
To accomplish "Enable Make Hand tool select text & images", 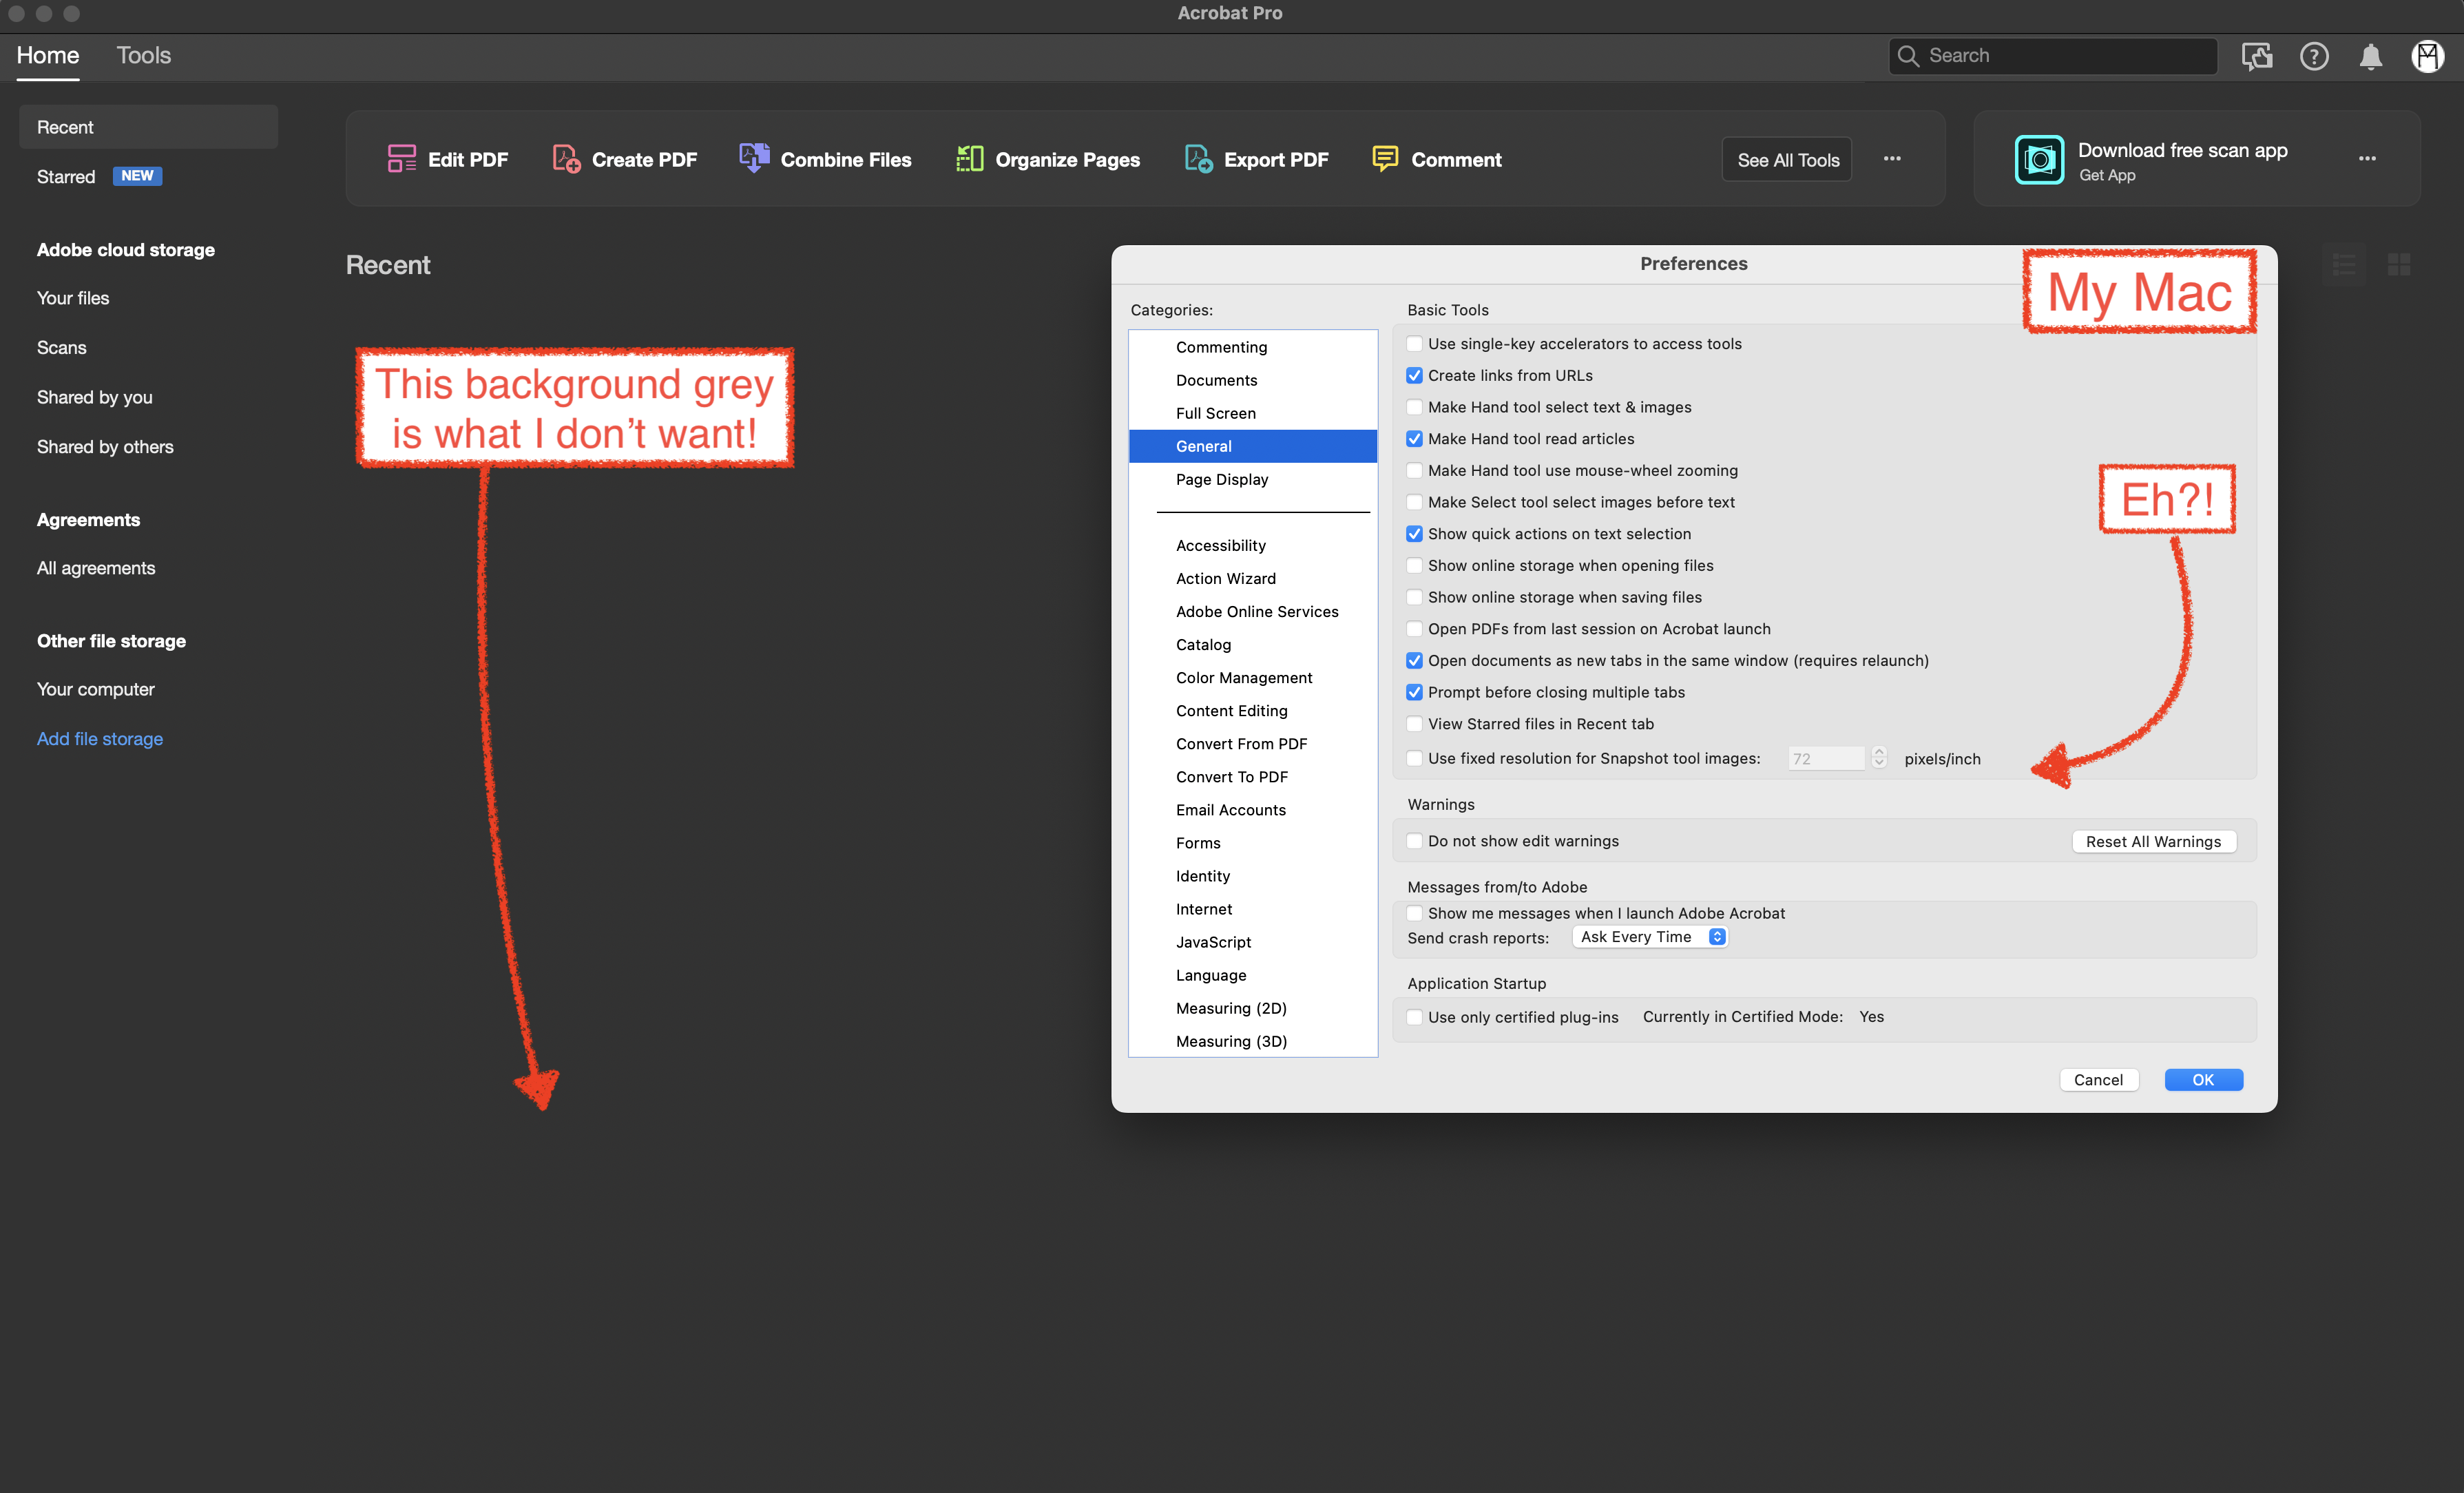I will 1414,407.
